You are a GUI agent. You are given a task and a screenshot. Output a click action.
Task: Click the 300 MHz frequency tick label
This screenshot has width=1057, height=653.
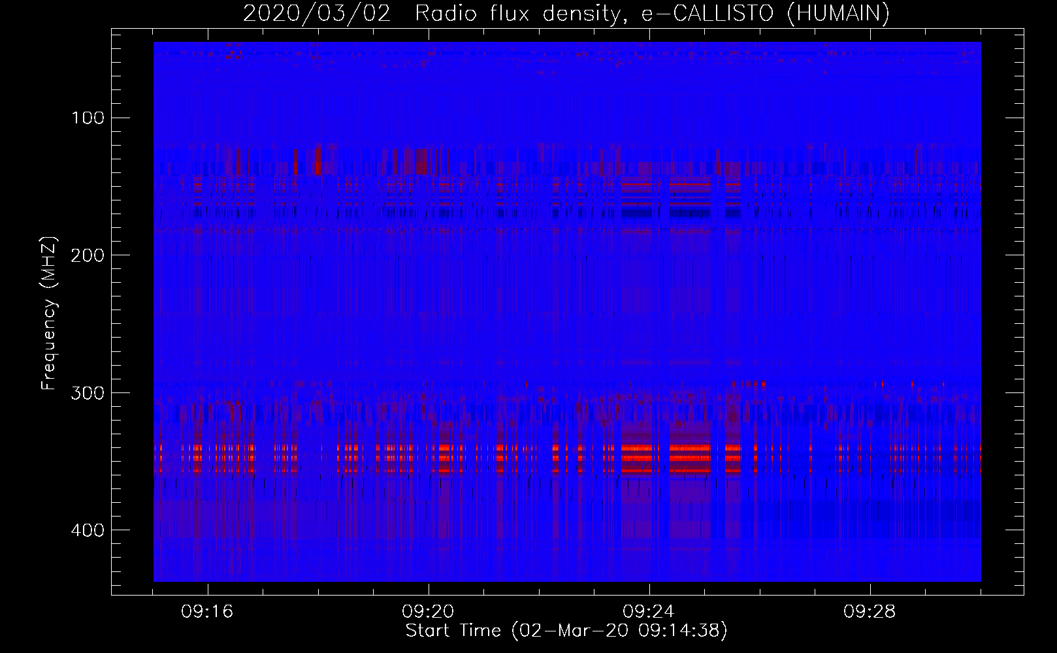[88, 393]
